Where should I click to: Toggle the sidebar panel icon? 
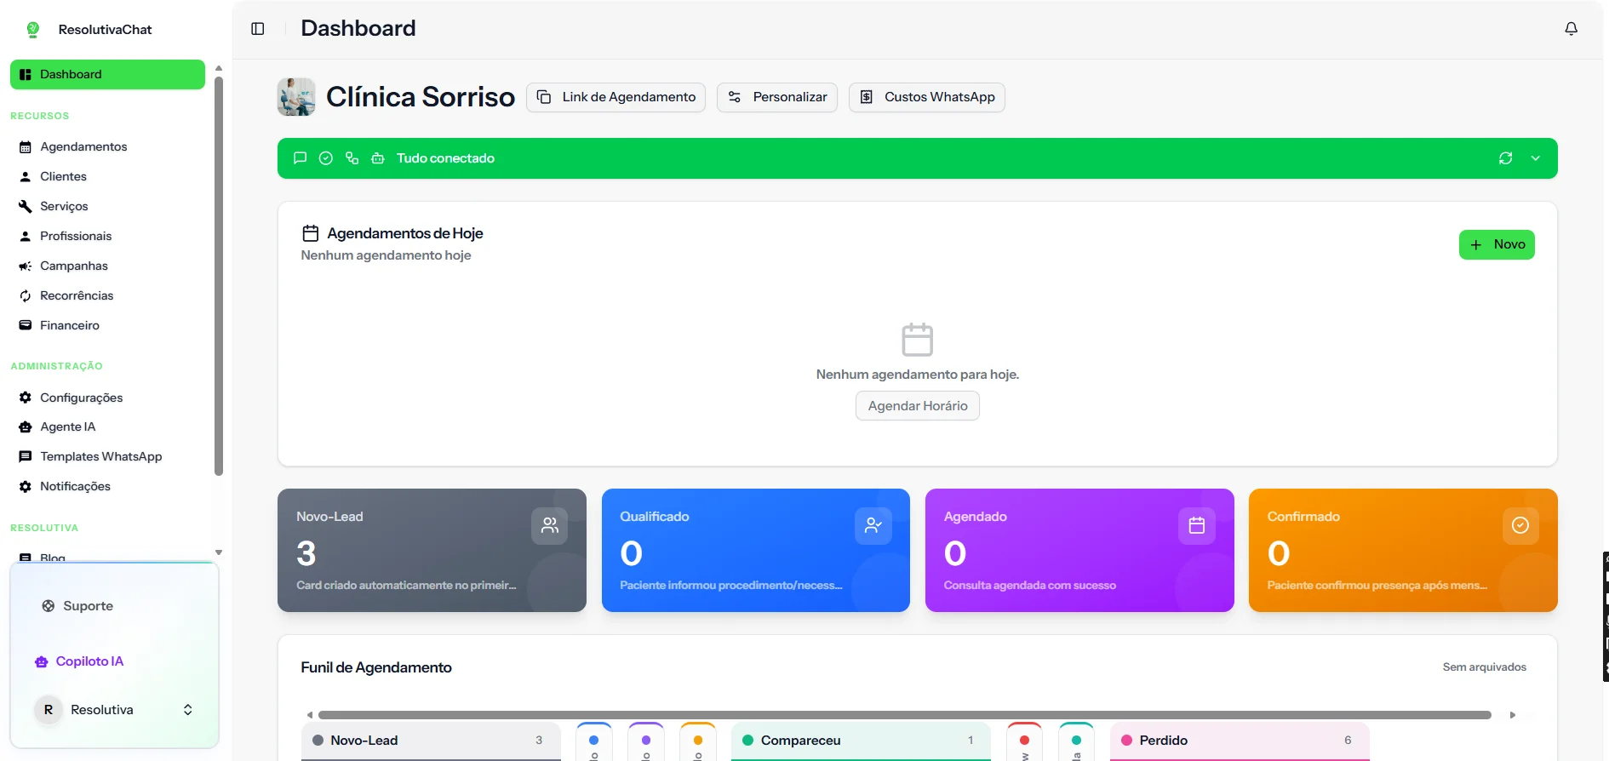pos(258,29)
